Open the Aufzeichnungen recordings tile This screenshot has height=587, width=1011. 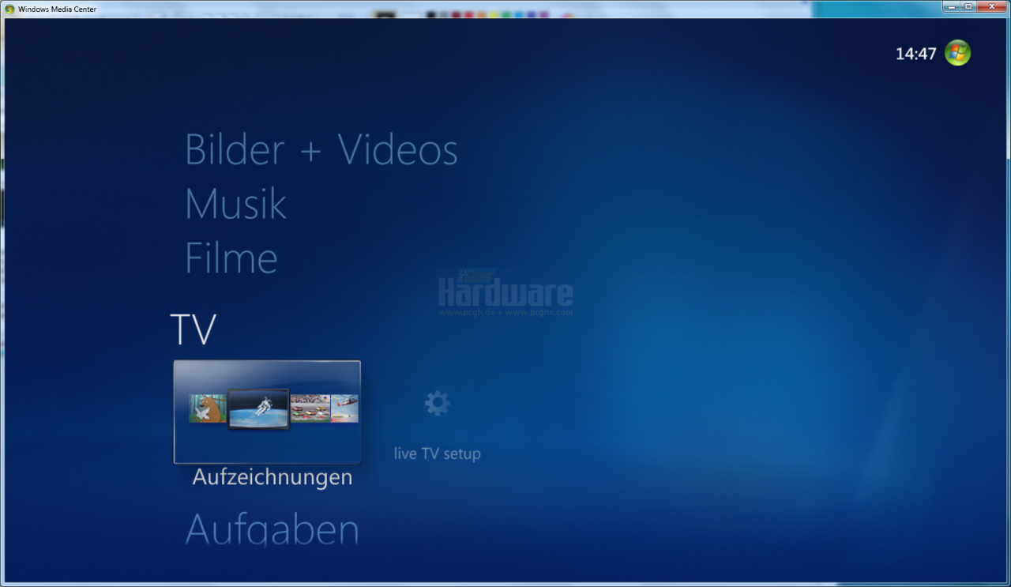(267, 412)
